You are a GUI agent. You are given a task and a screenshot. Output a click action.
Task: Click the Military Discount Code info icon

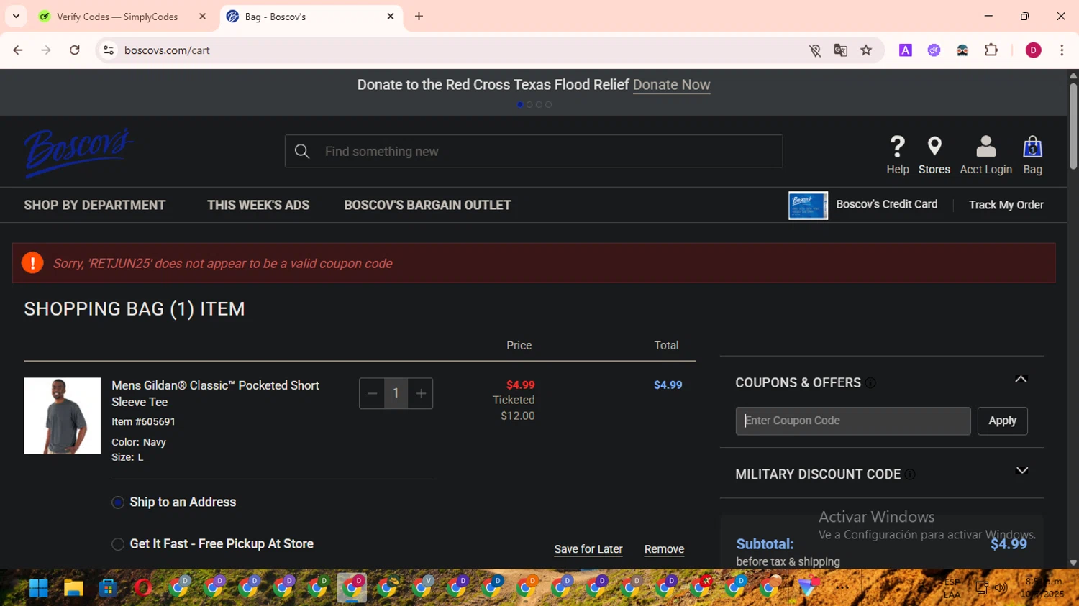pyautogui.click(x=910, y=474)
